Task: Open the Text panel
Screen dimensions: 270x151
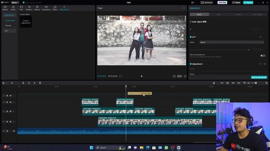Action: click(x=21, y=8)
